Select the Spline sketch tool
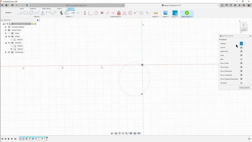Viewport: 252px width, 142px height. [x=37, y=13]
